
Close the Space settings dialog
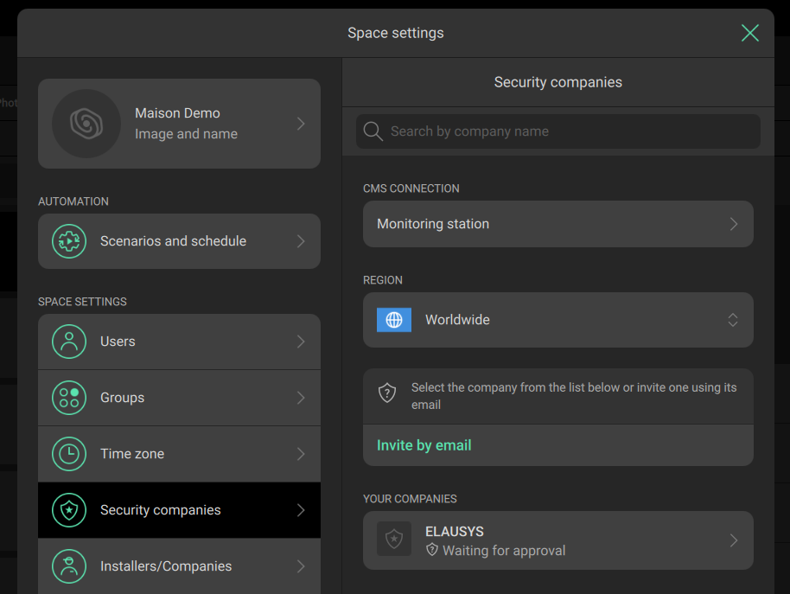(749, 33)
